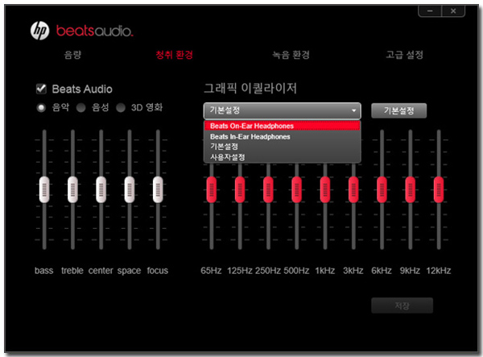Click the 저장 save button
This screenshot has height=357, width=483.
tap(402, 305)
